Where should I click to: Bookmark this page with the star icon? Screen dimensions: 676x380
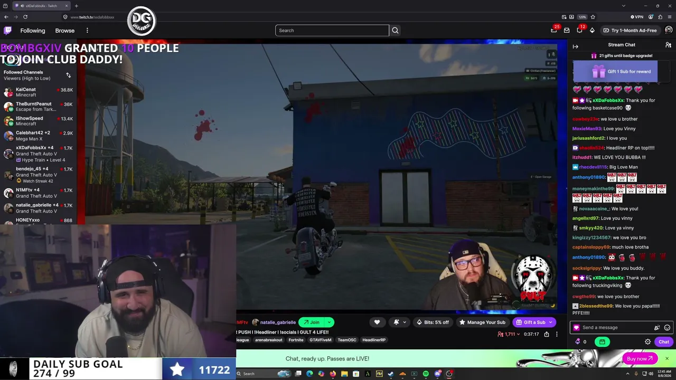pyautogui.click(x=593, y=17)
